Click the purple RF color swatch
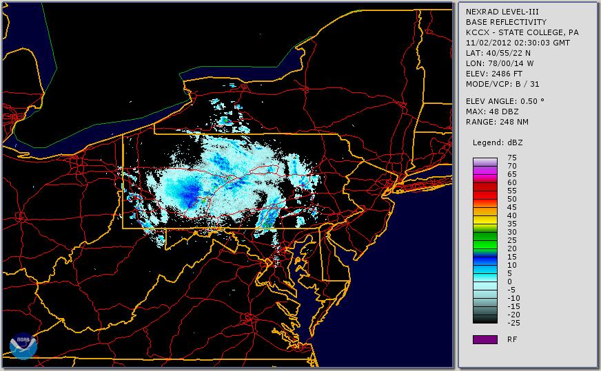The width and height of the screenshot is (601, 371). [x=485, y=339]
